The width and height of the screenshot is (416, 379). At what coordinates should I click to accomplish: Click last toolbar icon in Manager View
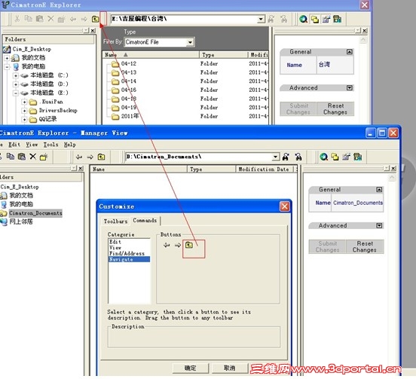click(358, 157)
